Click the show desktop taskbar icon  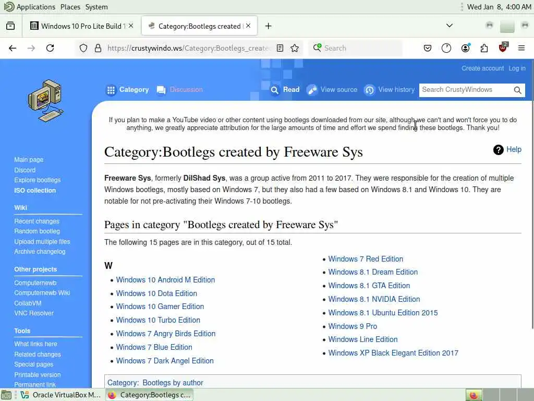[x=6, y=395]
